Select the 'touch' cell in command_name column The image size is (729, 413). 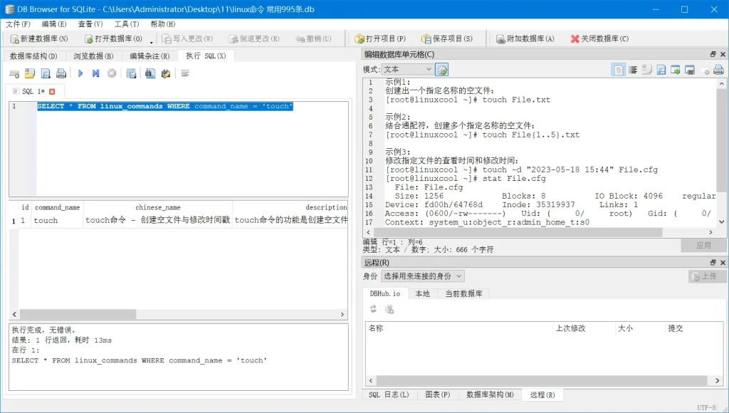(x=57, y=221)
